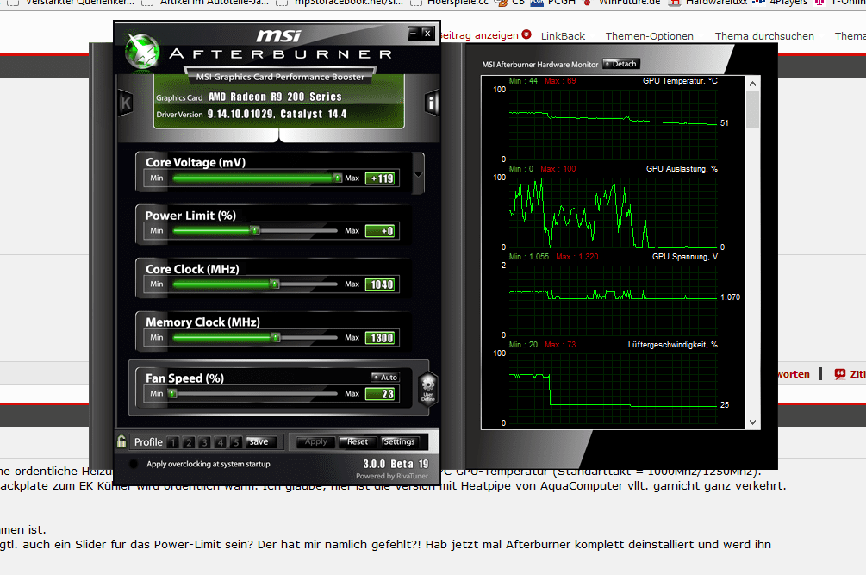This screenshot has height=575, width=866.
Task: Close the MSI Afterburner window
Action: 427,33
